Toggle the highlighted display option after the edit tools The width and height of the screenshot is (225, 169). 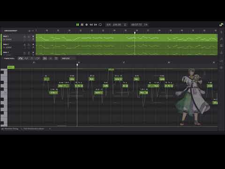click(x=45, y=58)
